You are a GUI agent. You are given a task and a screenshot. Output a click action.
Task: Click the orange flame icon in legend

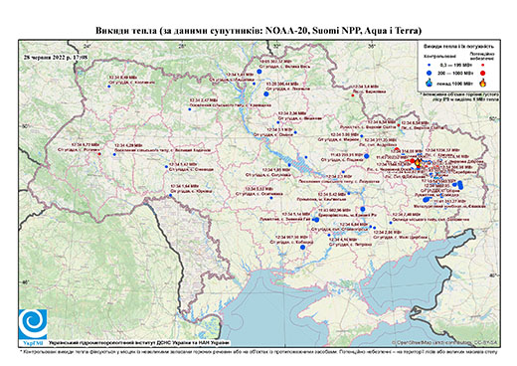tap(483, 83)
